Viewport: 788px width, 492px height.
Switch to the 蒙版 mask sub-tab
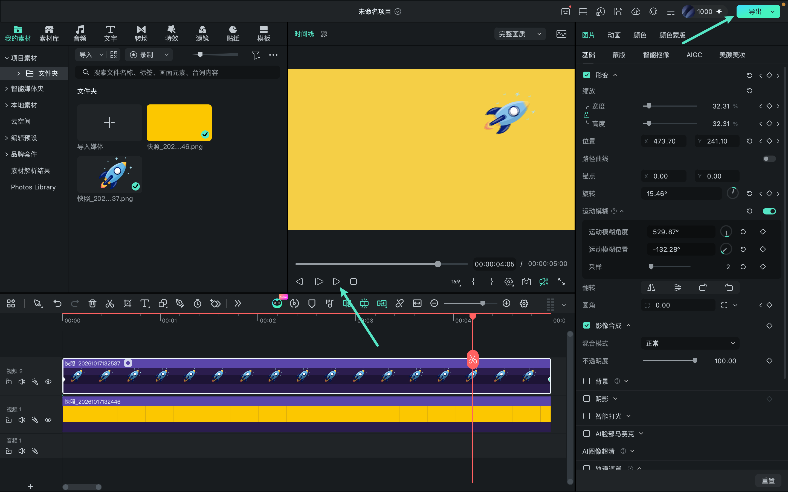click(x=619, y=55)
